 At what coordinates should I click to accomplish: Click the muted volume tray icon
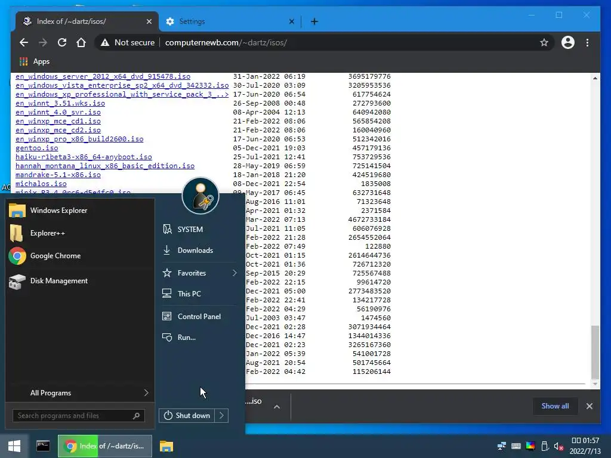pyautogui.click(x=558, y=446)
